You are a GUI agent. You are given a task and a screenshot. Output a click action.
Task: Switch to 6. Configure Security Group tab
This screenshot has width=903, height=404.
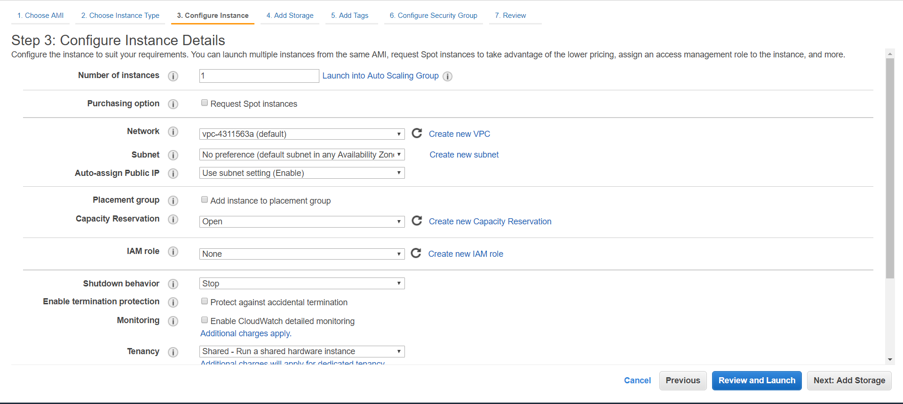[433, 16]
